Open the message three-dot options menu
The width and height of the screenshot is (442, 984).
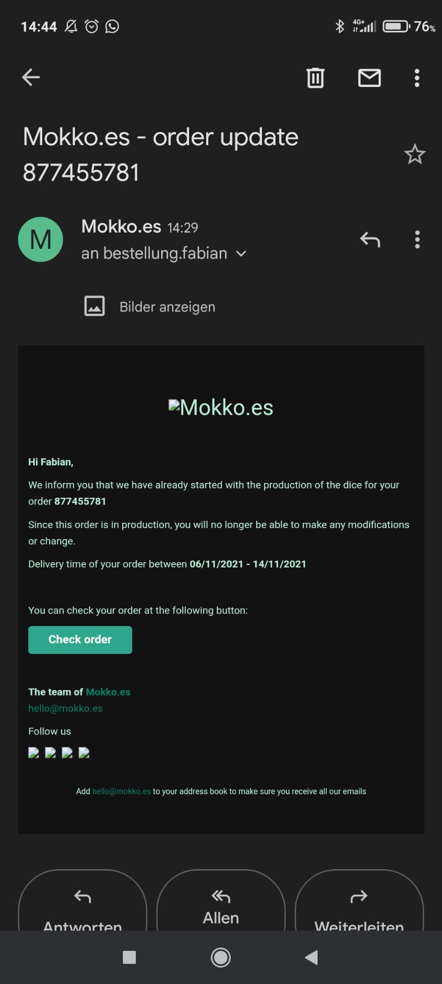(x=417, y=239)
